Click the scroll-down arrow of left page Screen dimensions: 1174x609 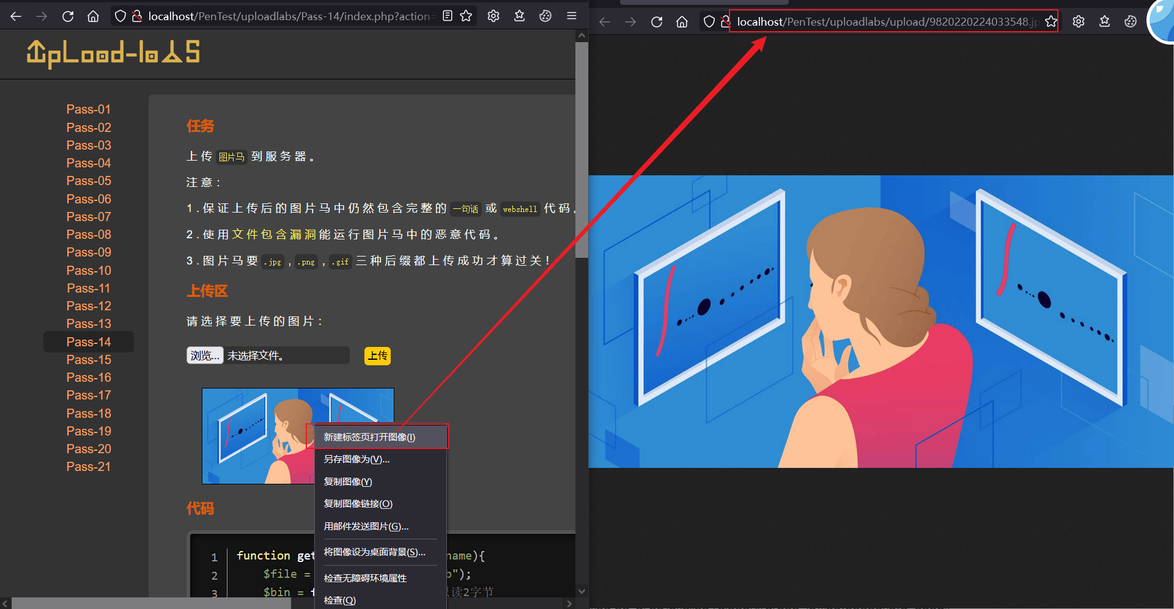coord(581,591)
